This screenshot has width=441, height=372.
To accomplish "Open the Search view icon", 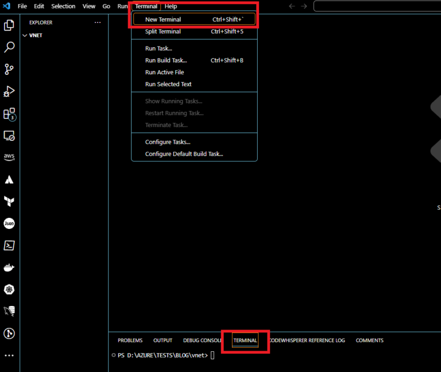I will click(x=9, y=47).
